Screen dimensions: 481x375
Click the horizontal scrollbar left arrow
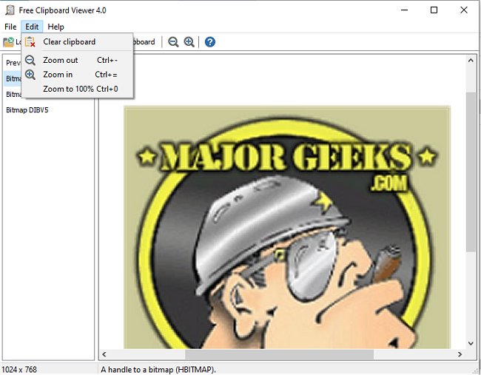[104, 354]
